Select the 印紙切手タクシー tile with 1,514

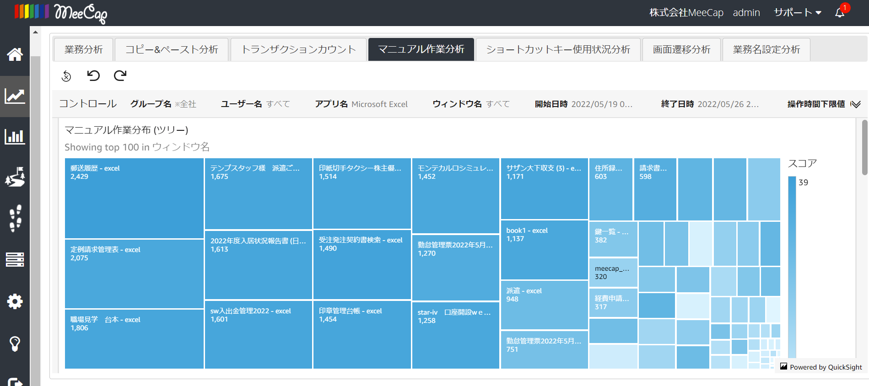362,193
